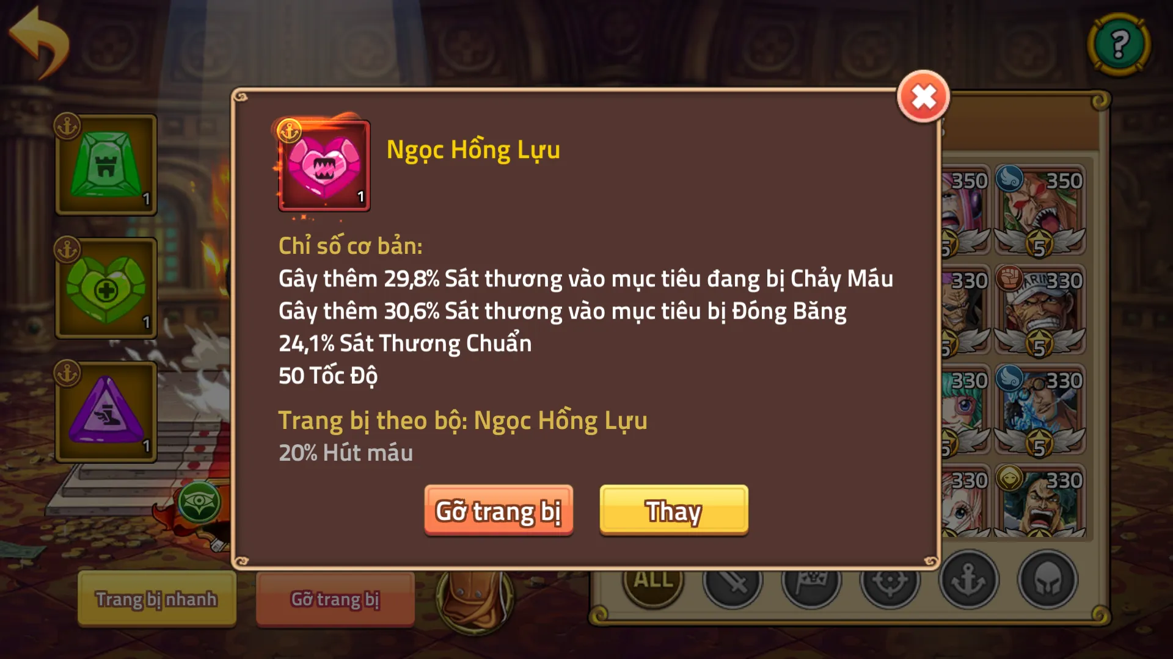This screenshot has height=659, width=1173.
Task: Click the yellow Thay button
Action: (674, 511)
